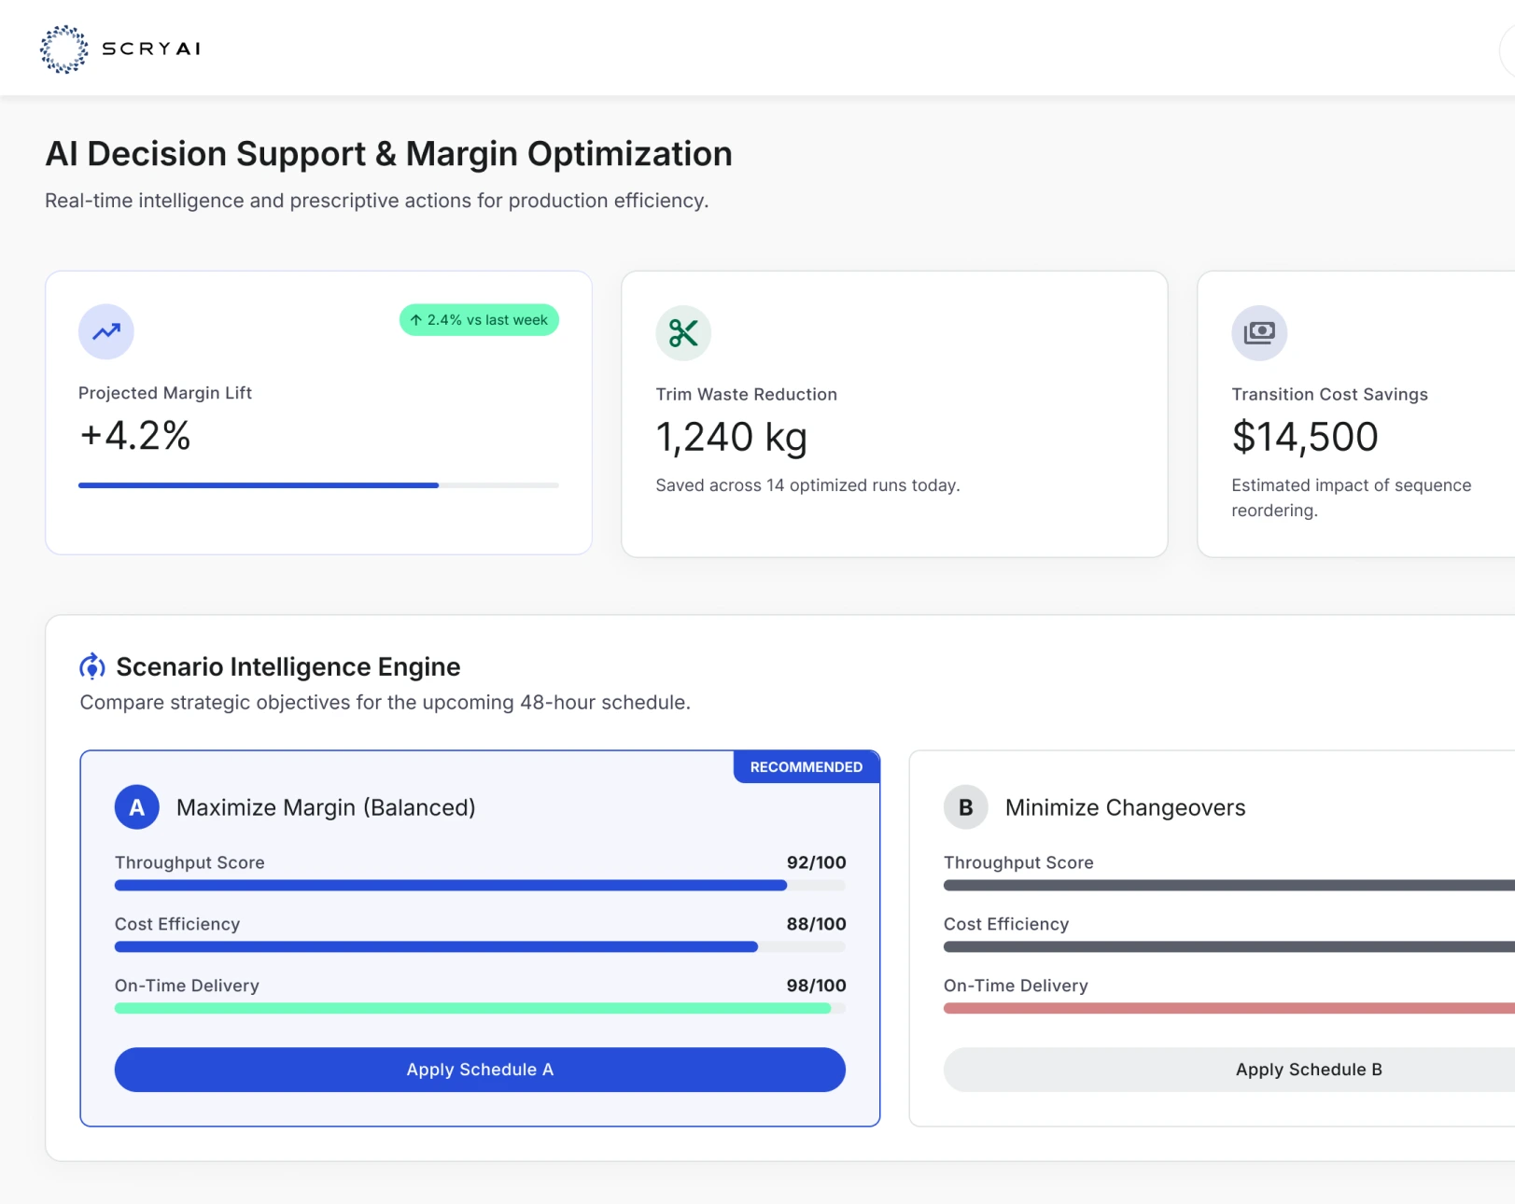The image size is (1515, 1204).
Task: Click scenario B On-Time Delivery red bar
Action: [x=1229, y=1009]
